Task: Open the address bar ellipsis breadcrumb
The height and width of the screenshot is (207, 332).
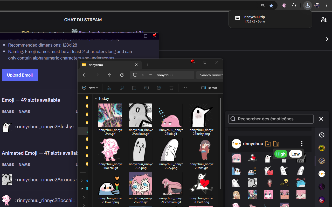Action: 150,75
